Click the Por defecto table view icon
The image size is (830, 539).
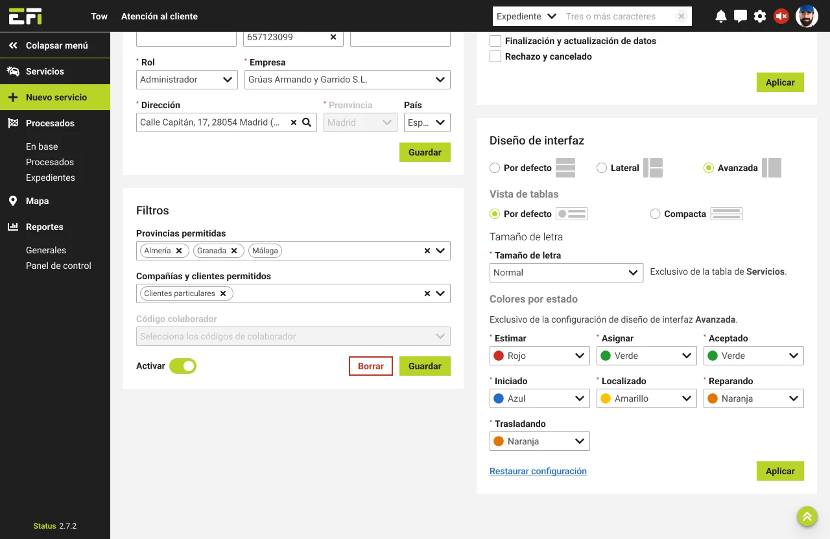[x=572, y=214]
